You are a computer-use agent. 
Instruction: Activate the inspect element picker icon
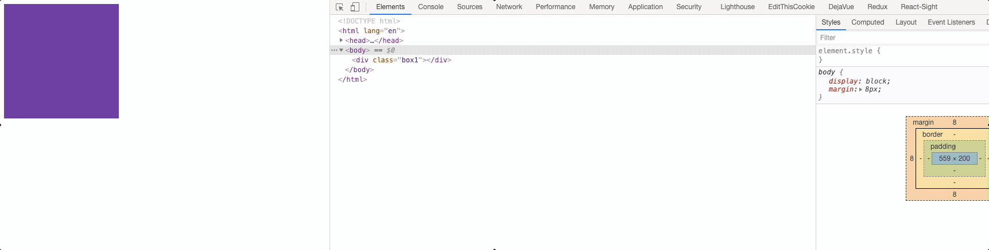tap(339, 7)
